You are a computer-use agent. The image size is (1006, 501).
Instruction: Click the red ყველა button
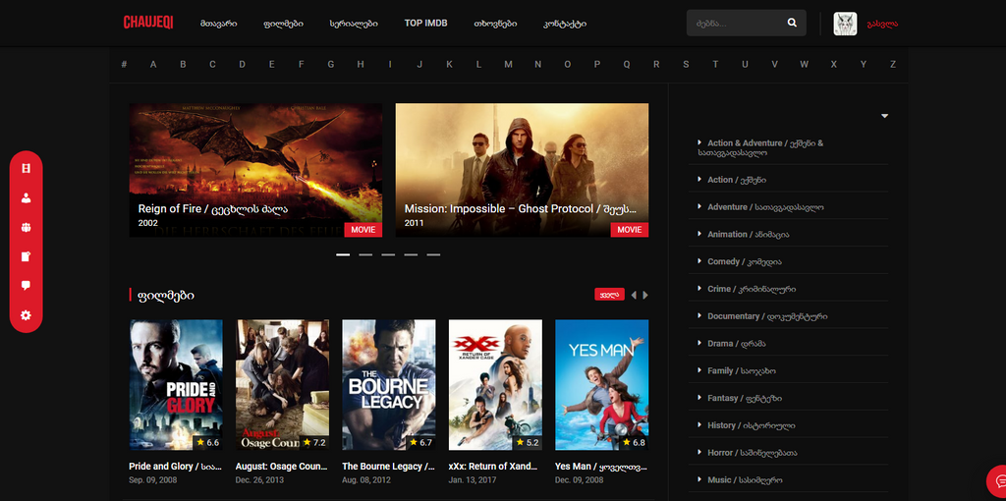pos(609,295)
